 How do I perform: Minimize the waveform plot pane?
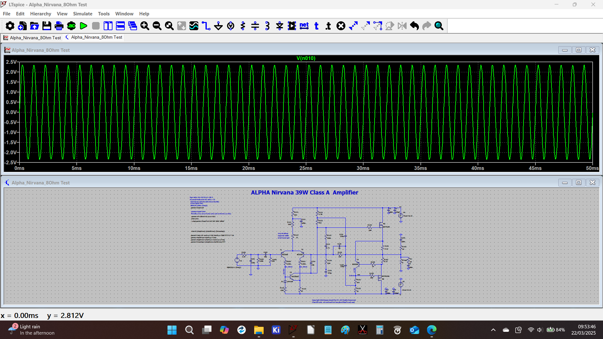(x=565, y=50)
